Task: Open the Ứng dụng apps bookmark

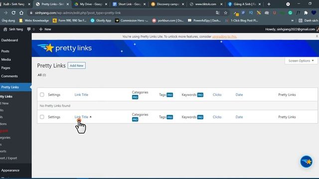Action: (8, 20)
